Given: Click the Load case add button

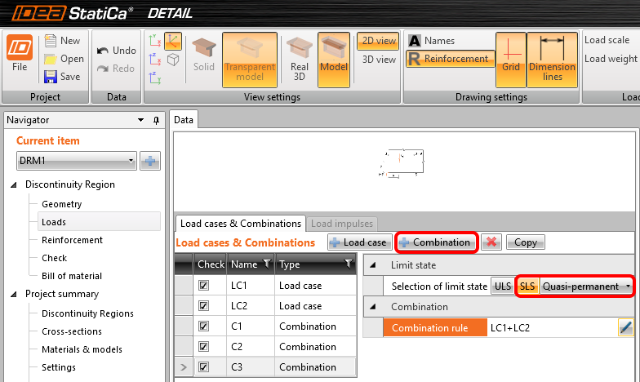Looking at the screenshot, I should click(358, 242).
